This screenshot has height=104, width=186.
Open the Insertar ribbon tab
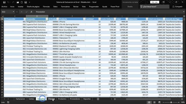pos(21,7)
